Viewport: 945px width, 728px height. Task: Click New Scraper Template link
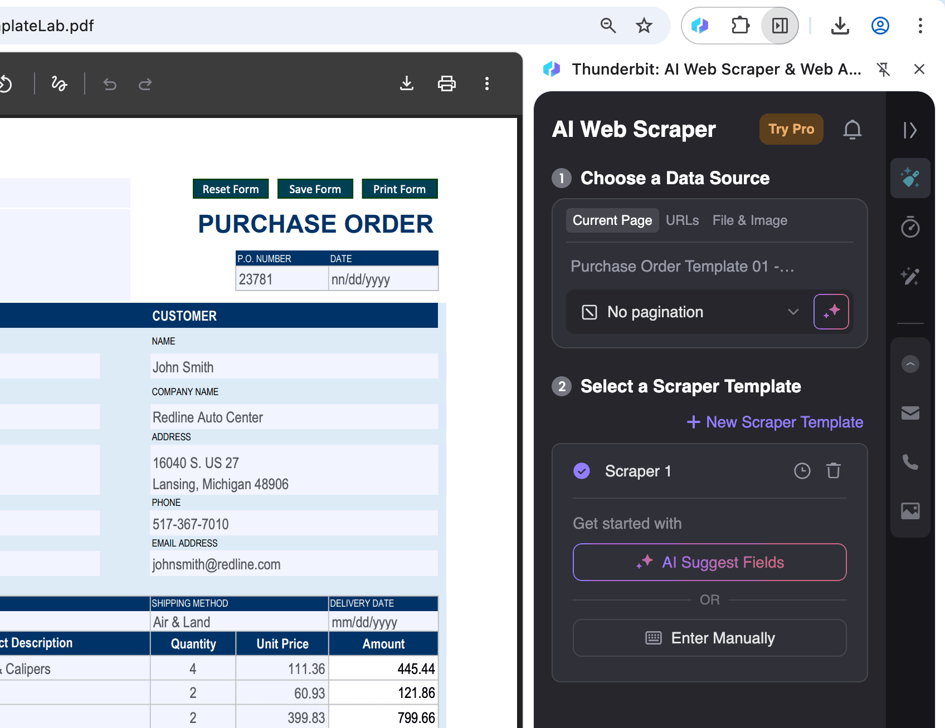point(775,422)
